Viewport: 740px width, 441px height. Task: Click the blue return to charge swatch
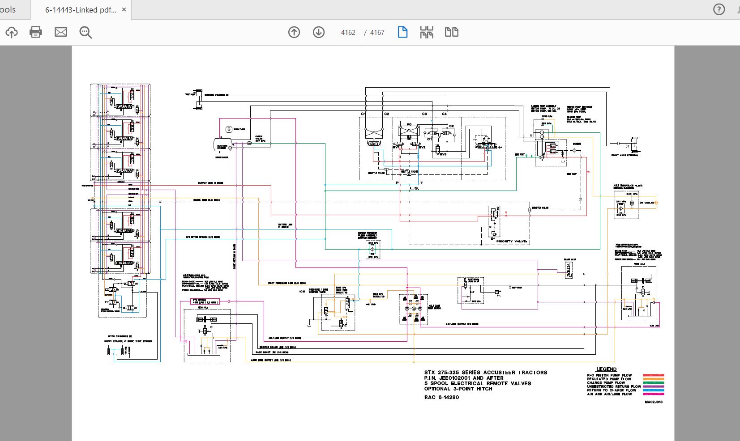653,390
